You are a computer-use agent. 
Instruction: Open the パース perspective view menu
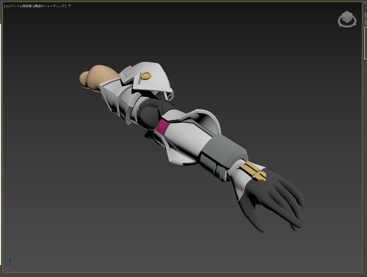pos(15,6)
